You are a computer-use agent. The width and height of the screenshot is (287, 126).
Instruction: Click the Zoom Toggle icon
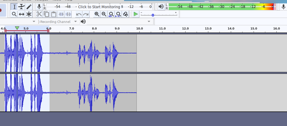pos(125,14)
